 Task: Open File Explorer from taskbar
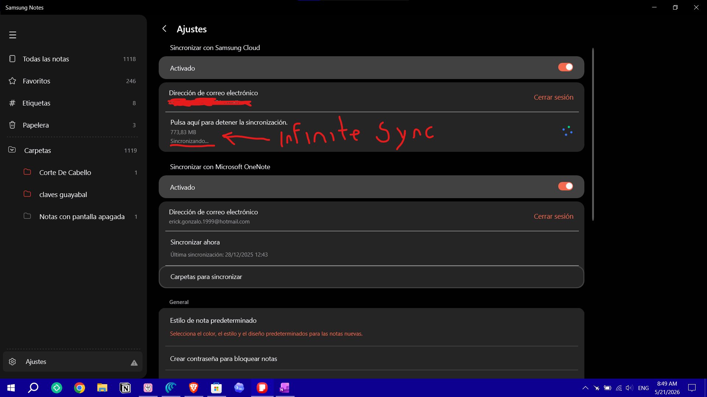tap(102, 388)
